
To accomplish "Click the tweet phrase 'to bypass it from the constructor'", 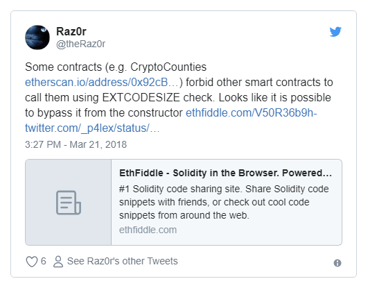I will pos(104,113).
